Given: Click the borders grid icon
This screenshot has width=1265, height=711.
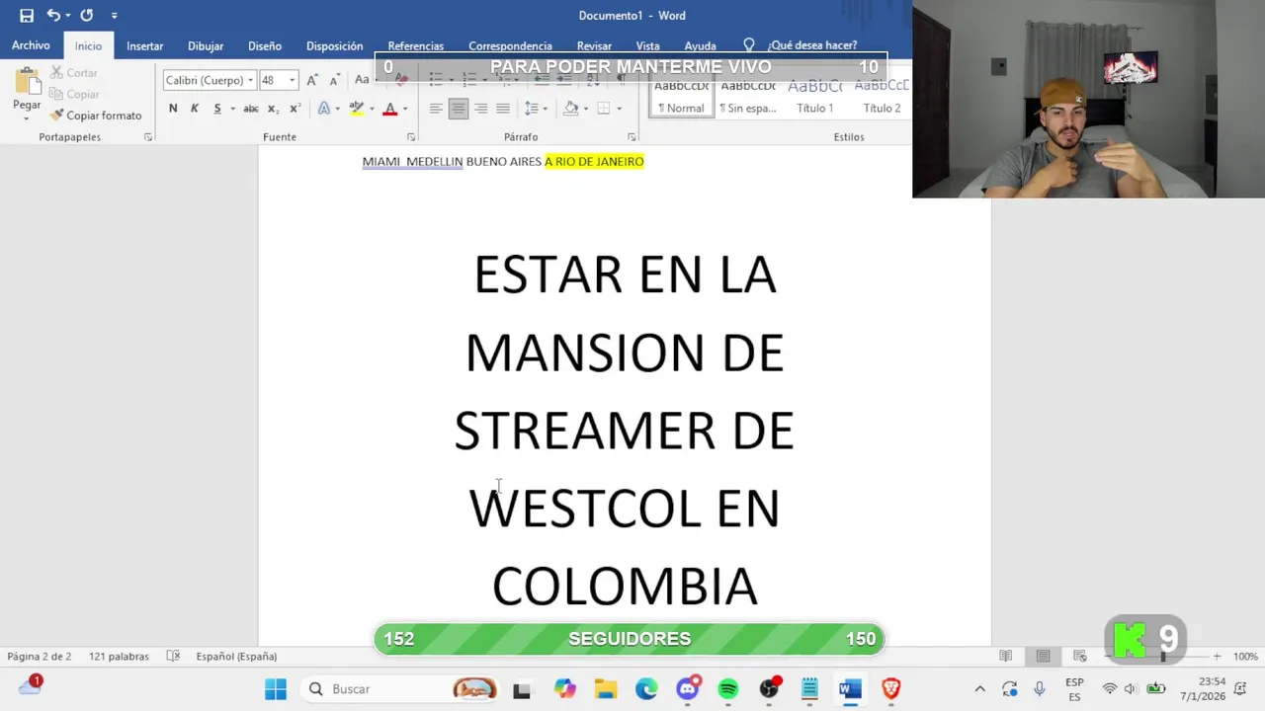Looking at the screenshot, I should (x=604, y=109).
